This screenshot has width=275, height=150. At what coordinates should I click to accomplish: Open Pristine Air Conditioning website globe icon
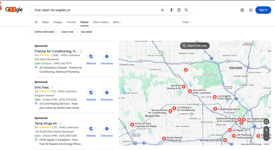pos(91,56)
